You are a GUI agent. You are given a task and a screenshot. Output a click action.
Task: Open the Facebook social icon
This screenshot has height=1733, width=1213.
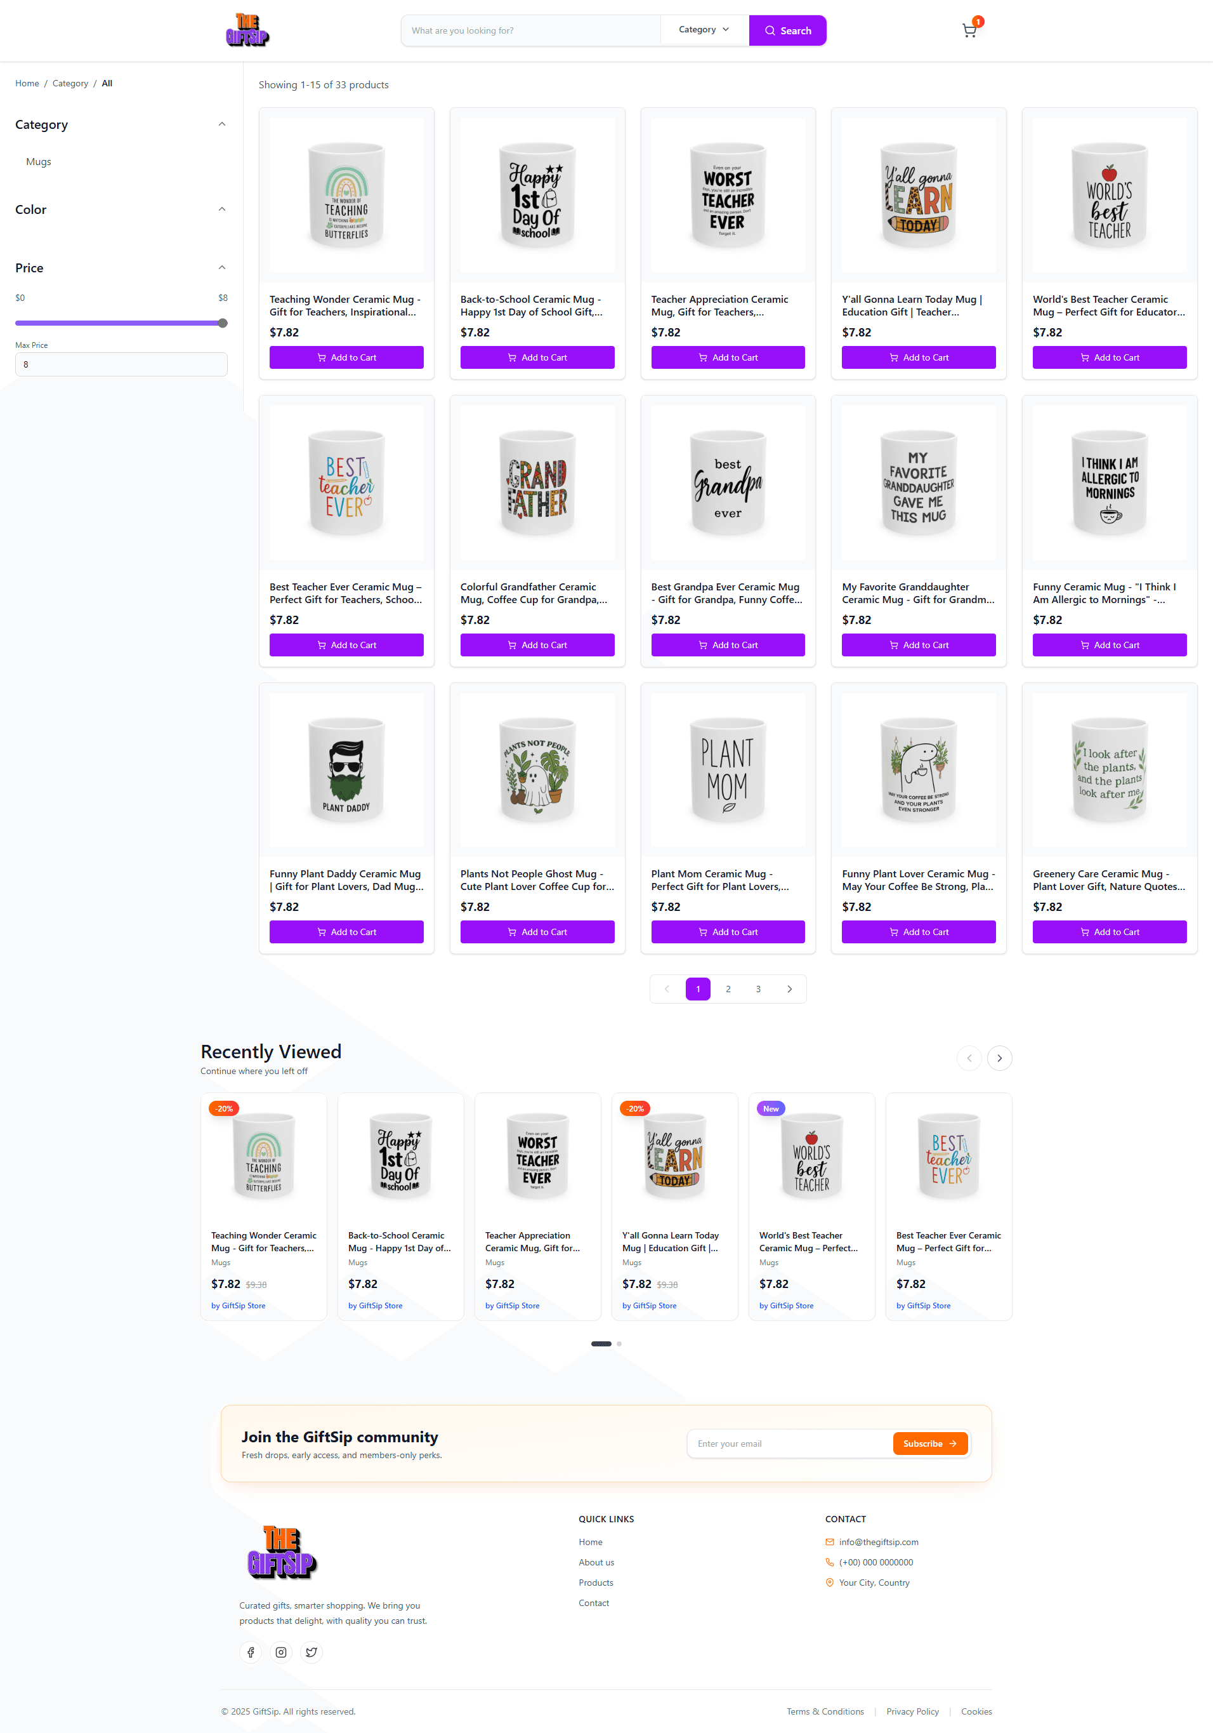point(251,1652)
